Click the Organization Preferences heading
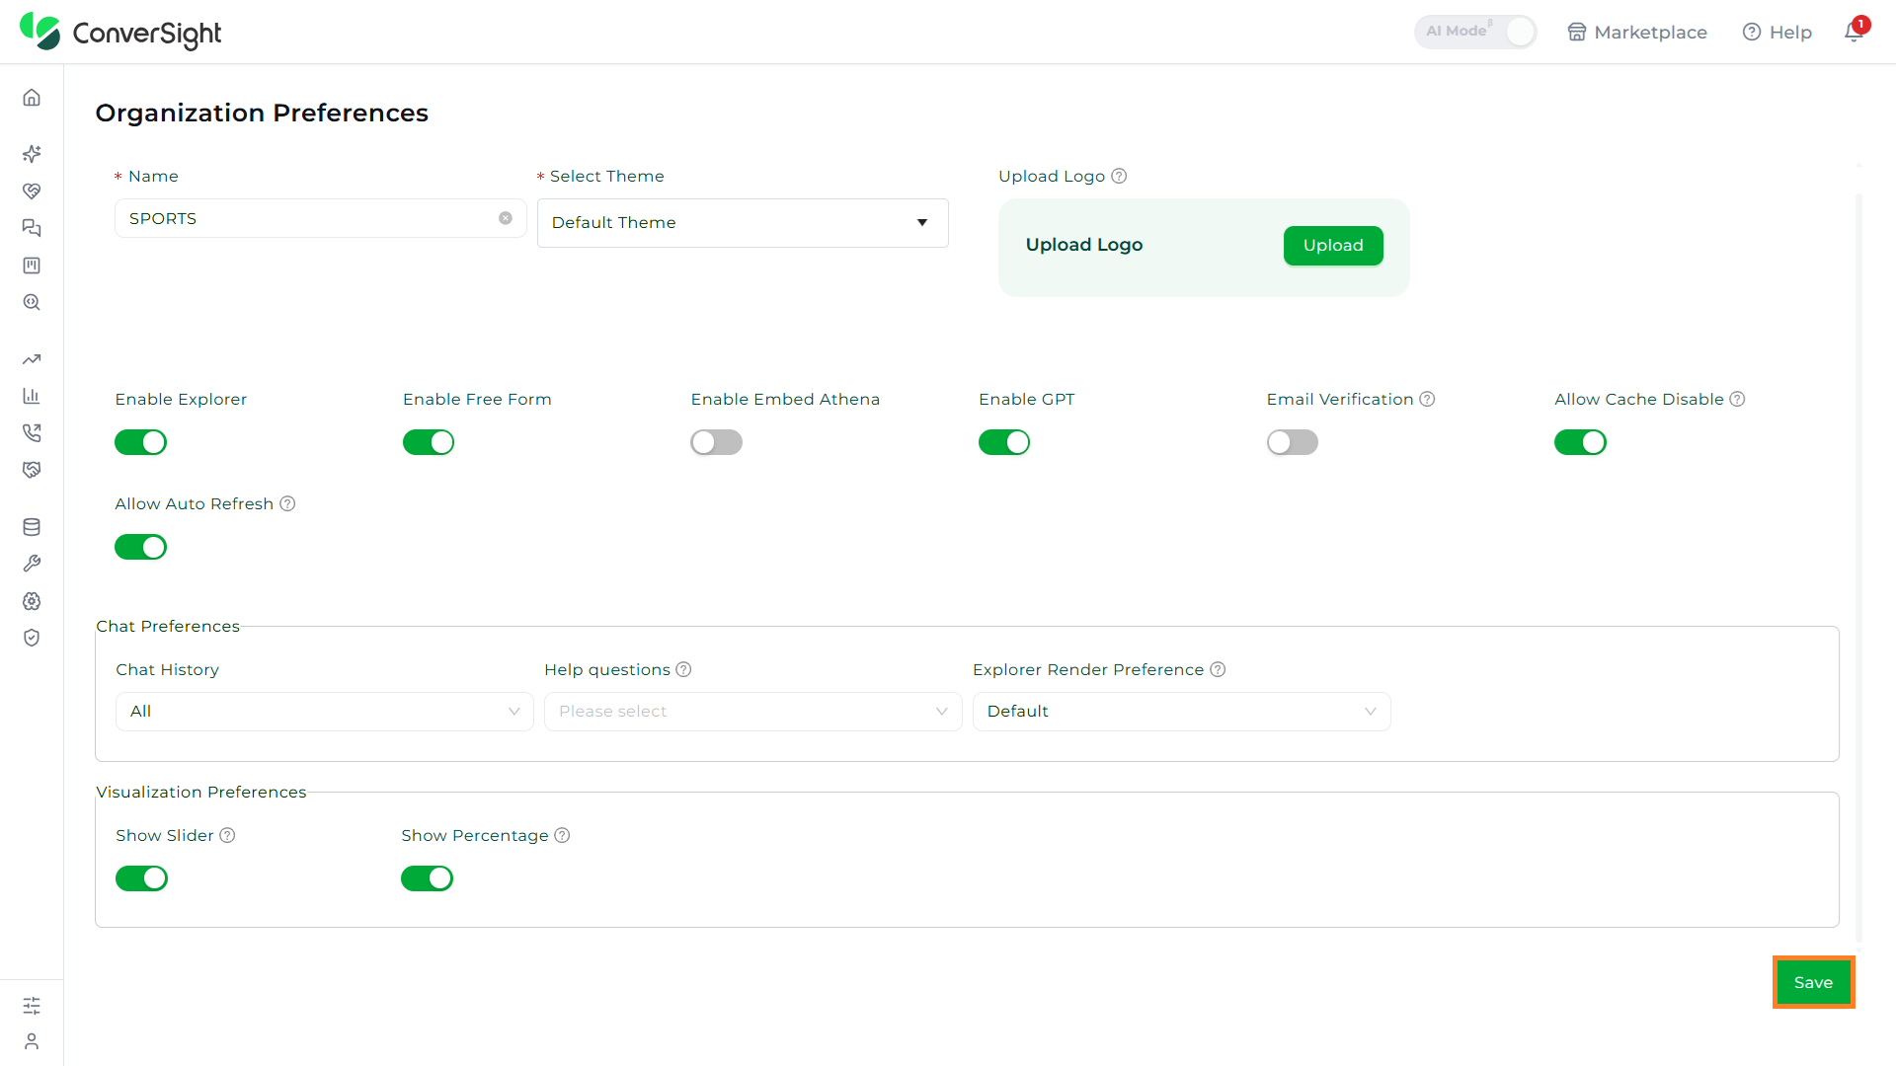 coord(262,113)
